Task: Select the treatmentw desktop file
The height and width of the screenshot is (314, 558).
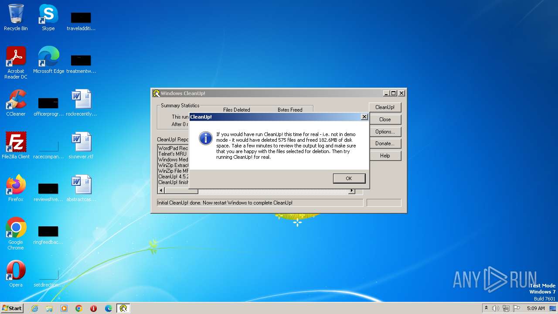Action: pyautogui.click(x=81, y=64)
